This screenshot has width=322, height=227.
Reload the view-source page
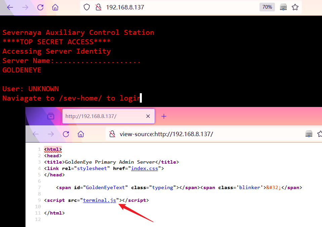coord(66,134)
